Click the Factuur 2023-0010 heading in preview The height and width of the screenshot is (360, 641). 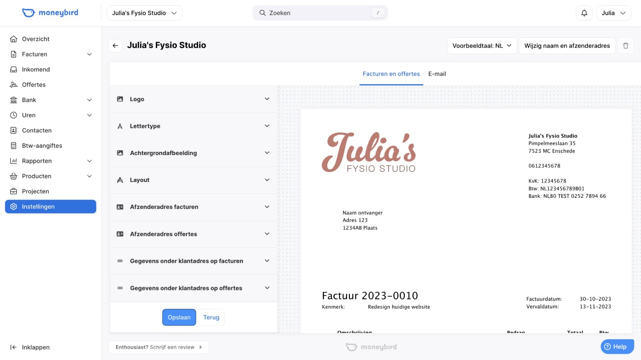point(370,296)
